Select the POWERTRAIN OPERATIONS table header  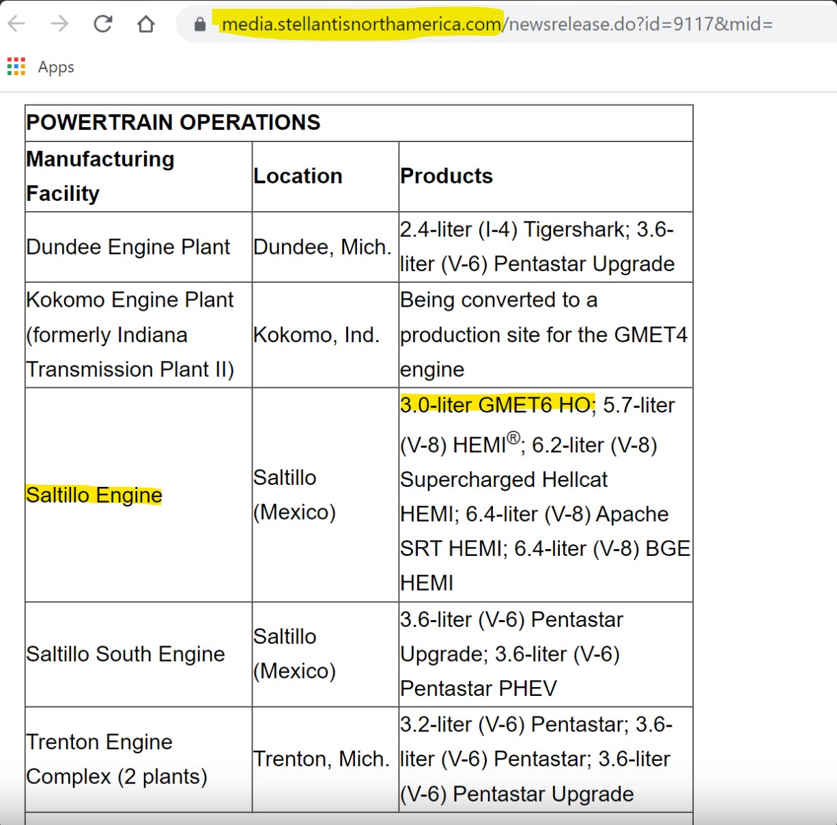173,122
